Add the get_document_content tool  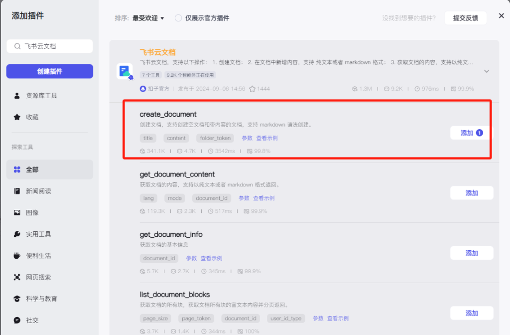(x=471, y=193)
